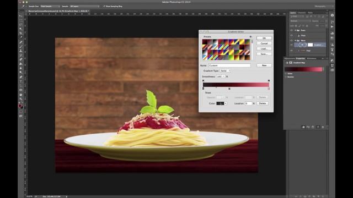Viewport: 353px width, 198px height.
Task: Select the Rectangular Marquee tool
Action: [x=21, y=20]
